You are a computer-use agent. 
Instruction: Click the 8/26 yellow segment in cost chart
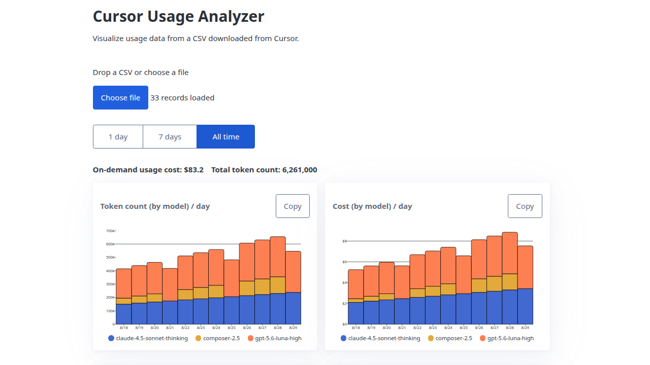click(479, 285)
